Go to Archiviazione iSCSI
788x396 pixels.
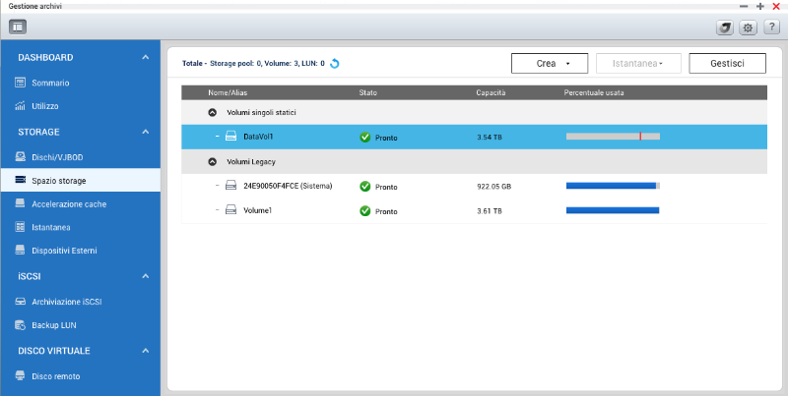click(74, 301)
